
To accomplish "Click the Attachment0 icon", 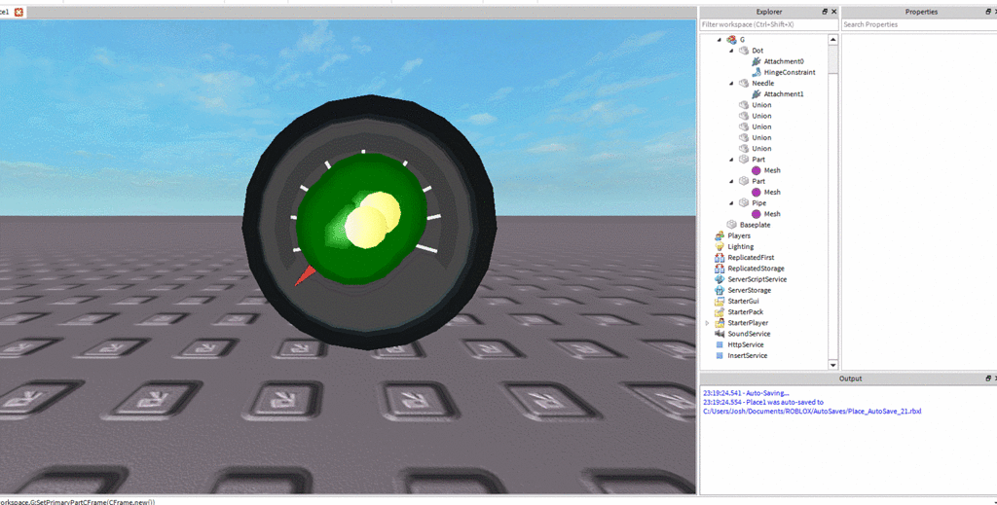I will point(756,61).
